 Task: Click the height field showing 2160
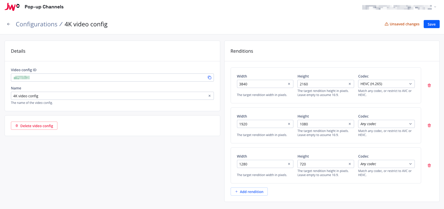(x=326, y=84)
